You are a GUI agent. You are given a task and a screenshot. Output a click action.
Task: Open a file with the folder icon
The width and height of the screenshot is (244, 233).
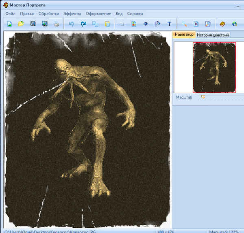(x=21, y=24)
